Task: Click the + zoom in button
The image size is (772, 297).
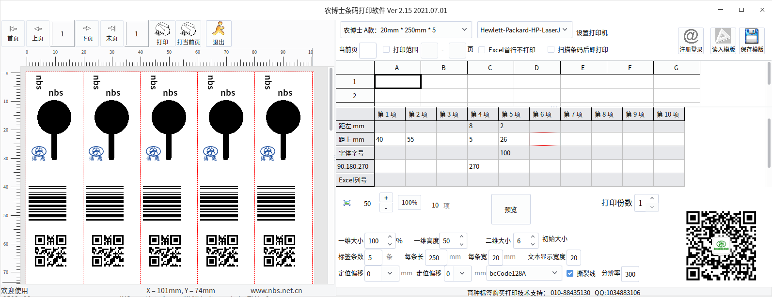Action: (x=386, y=198)
